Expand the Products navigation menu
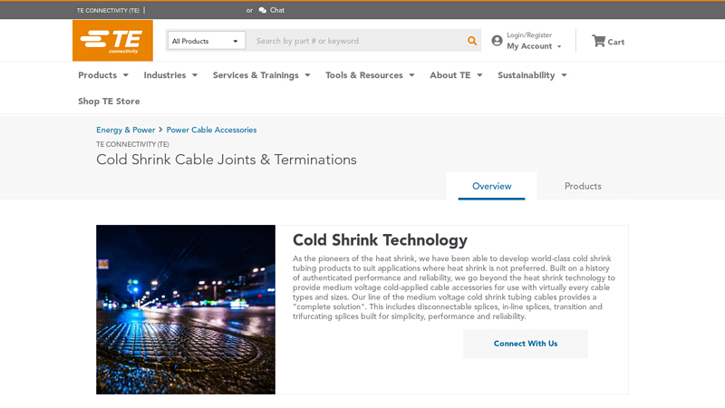 [x=103, y=75]
